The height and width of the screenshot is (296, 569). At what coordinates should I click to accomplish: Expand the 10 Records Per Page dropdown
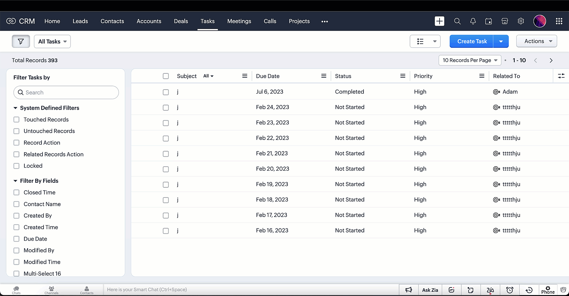(x=470, y=60)
